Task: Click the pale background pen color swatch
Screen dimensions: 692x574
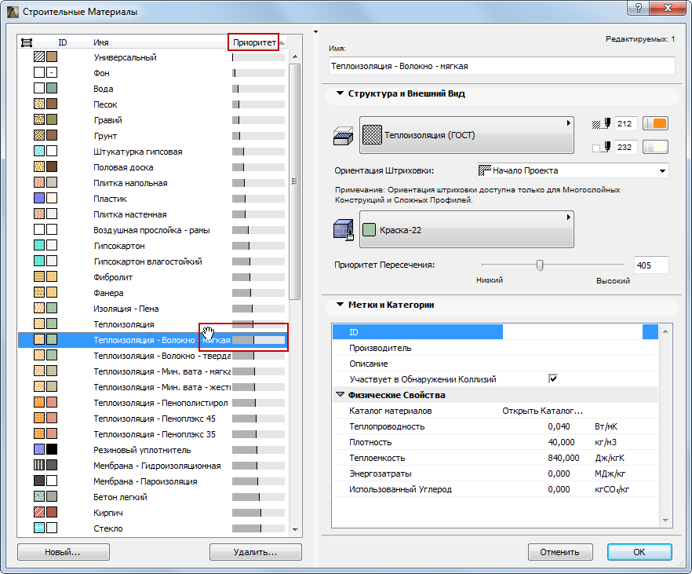Action: pyautogui.click(x=655, y=147)
